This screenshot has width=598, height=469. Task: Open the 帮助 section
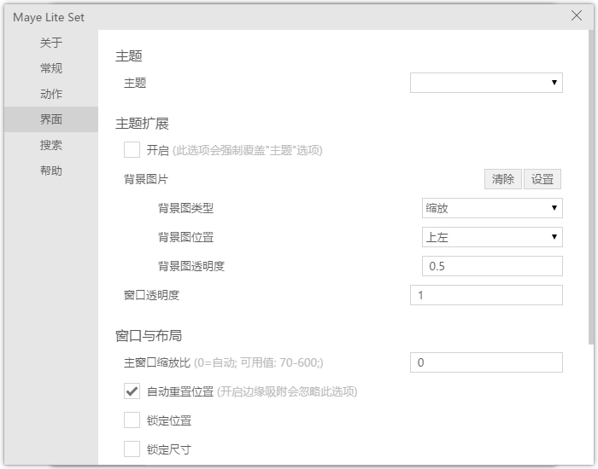coord(51,171)
